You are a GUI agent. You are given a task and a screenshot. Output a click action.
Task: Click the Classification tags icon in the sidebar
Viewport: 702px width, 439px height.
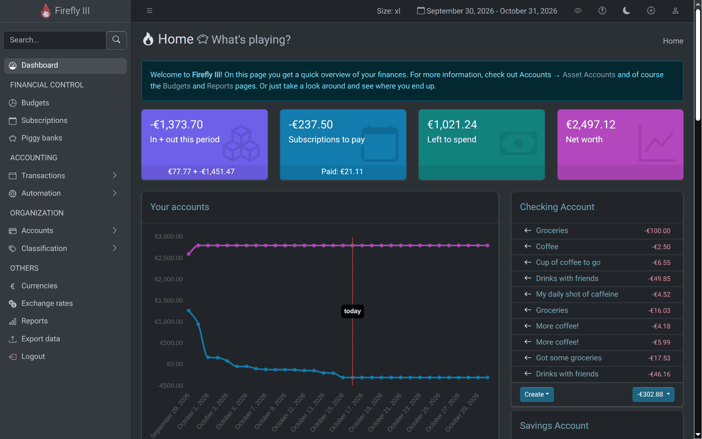[13, 248]
